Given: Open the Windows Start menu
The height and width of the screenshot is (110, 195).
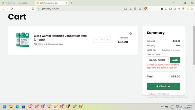Looking at the screenshot, I should tap(5, 107).
